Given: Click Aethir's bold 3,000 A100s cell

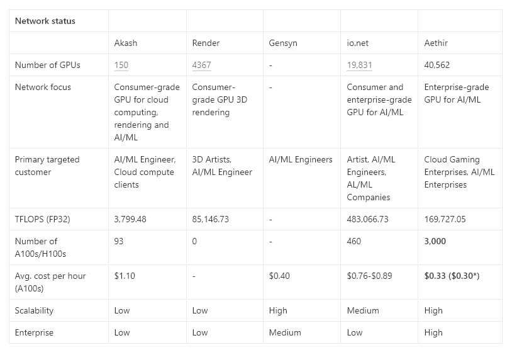Looking at the screenshot, I should tap(434, 241).
